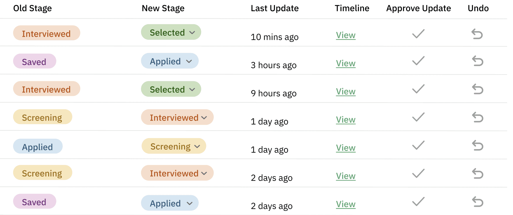The width and height of the screenshot is (513, 215).
Task: Click the Last Update column header
Action: [275, 8]
